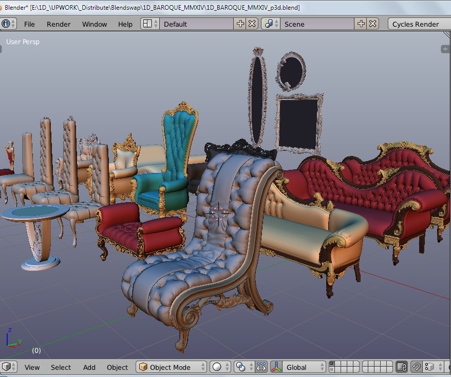This screenshot has width=451, height=377.
Task: Open the Render menu
Action: (x=58, y=24)
